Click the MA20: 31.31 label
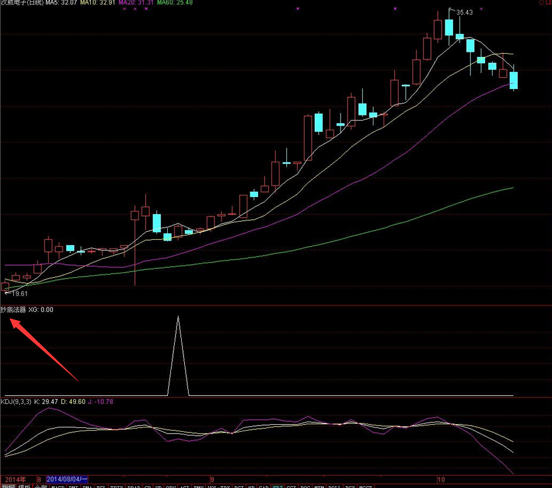Screen dimensions: 552x488 (x=136, y=3)
